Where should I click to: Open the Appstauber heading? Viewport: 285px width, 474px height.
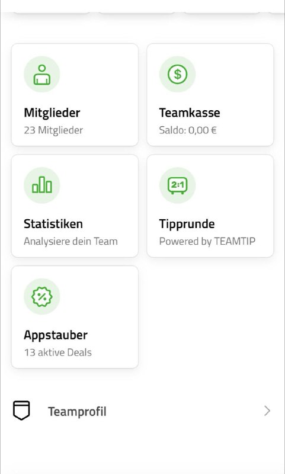[56, 335]
